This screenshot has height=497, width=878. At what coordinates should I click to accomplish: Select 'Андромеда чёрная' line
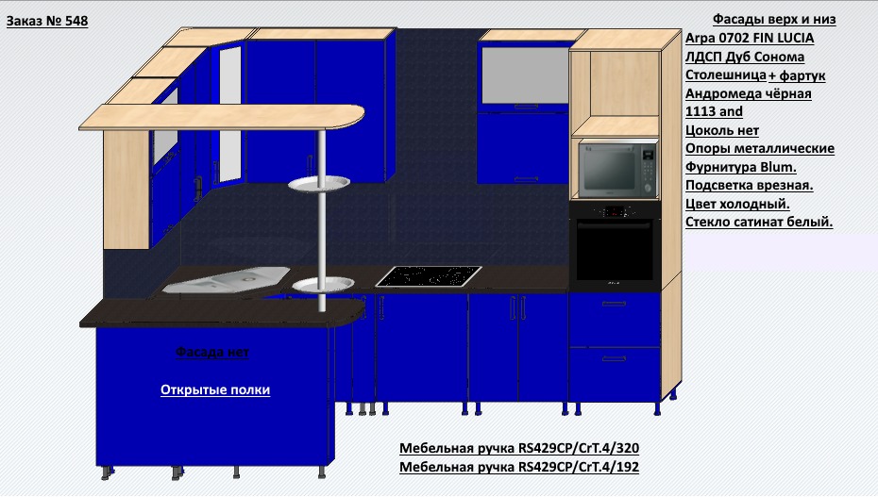[748, 93]
